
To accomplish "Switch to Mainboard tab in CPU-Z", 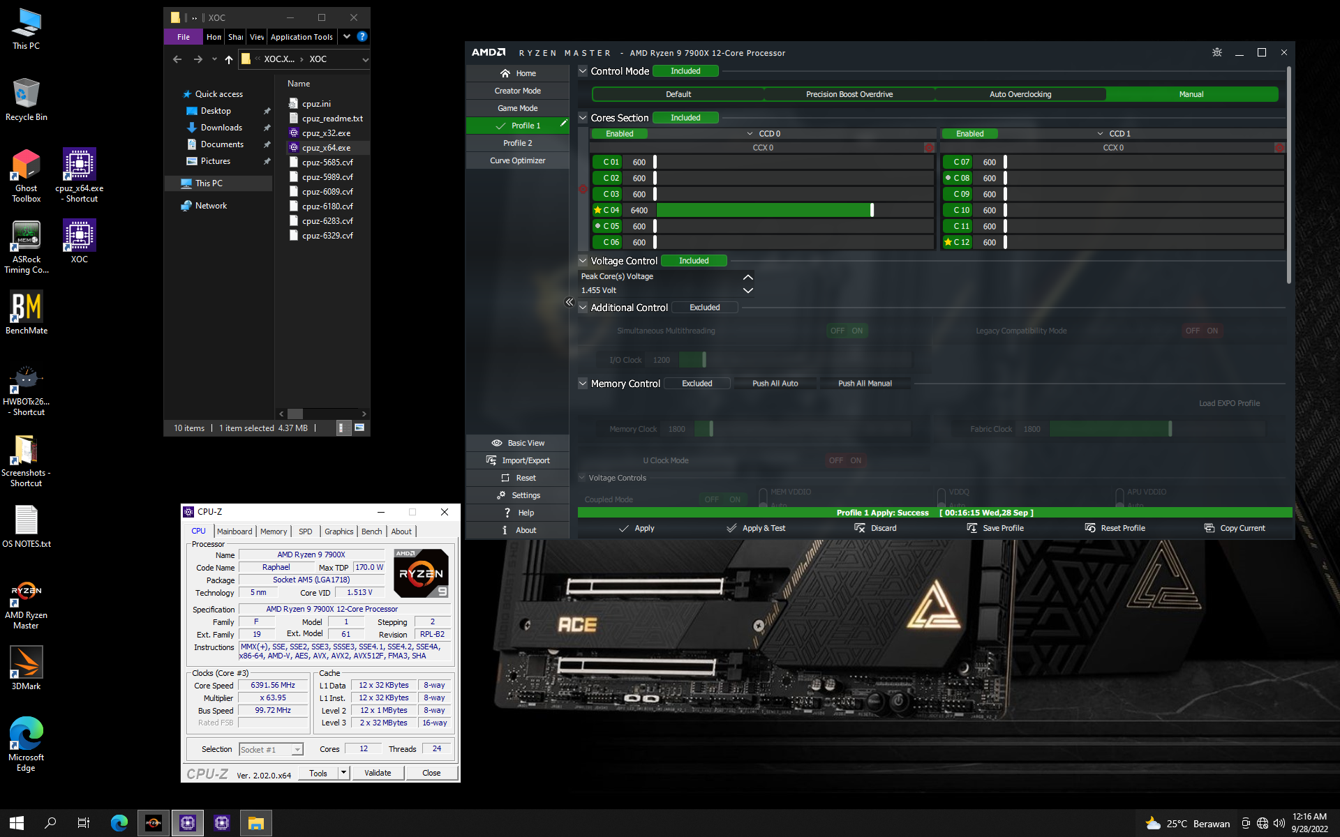I will (x=234, y=531).
